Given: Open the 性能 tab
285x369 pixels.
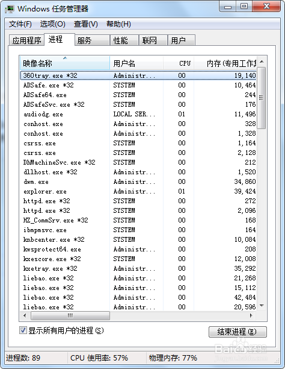Looking at the screenshot, I should [124, 40].
